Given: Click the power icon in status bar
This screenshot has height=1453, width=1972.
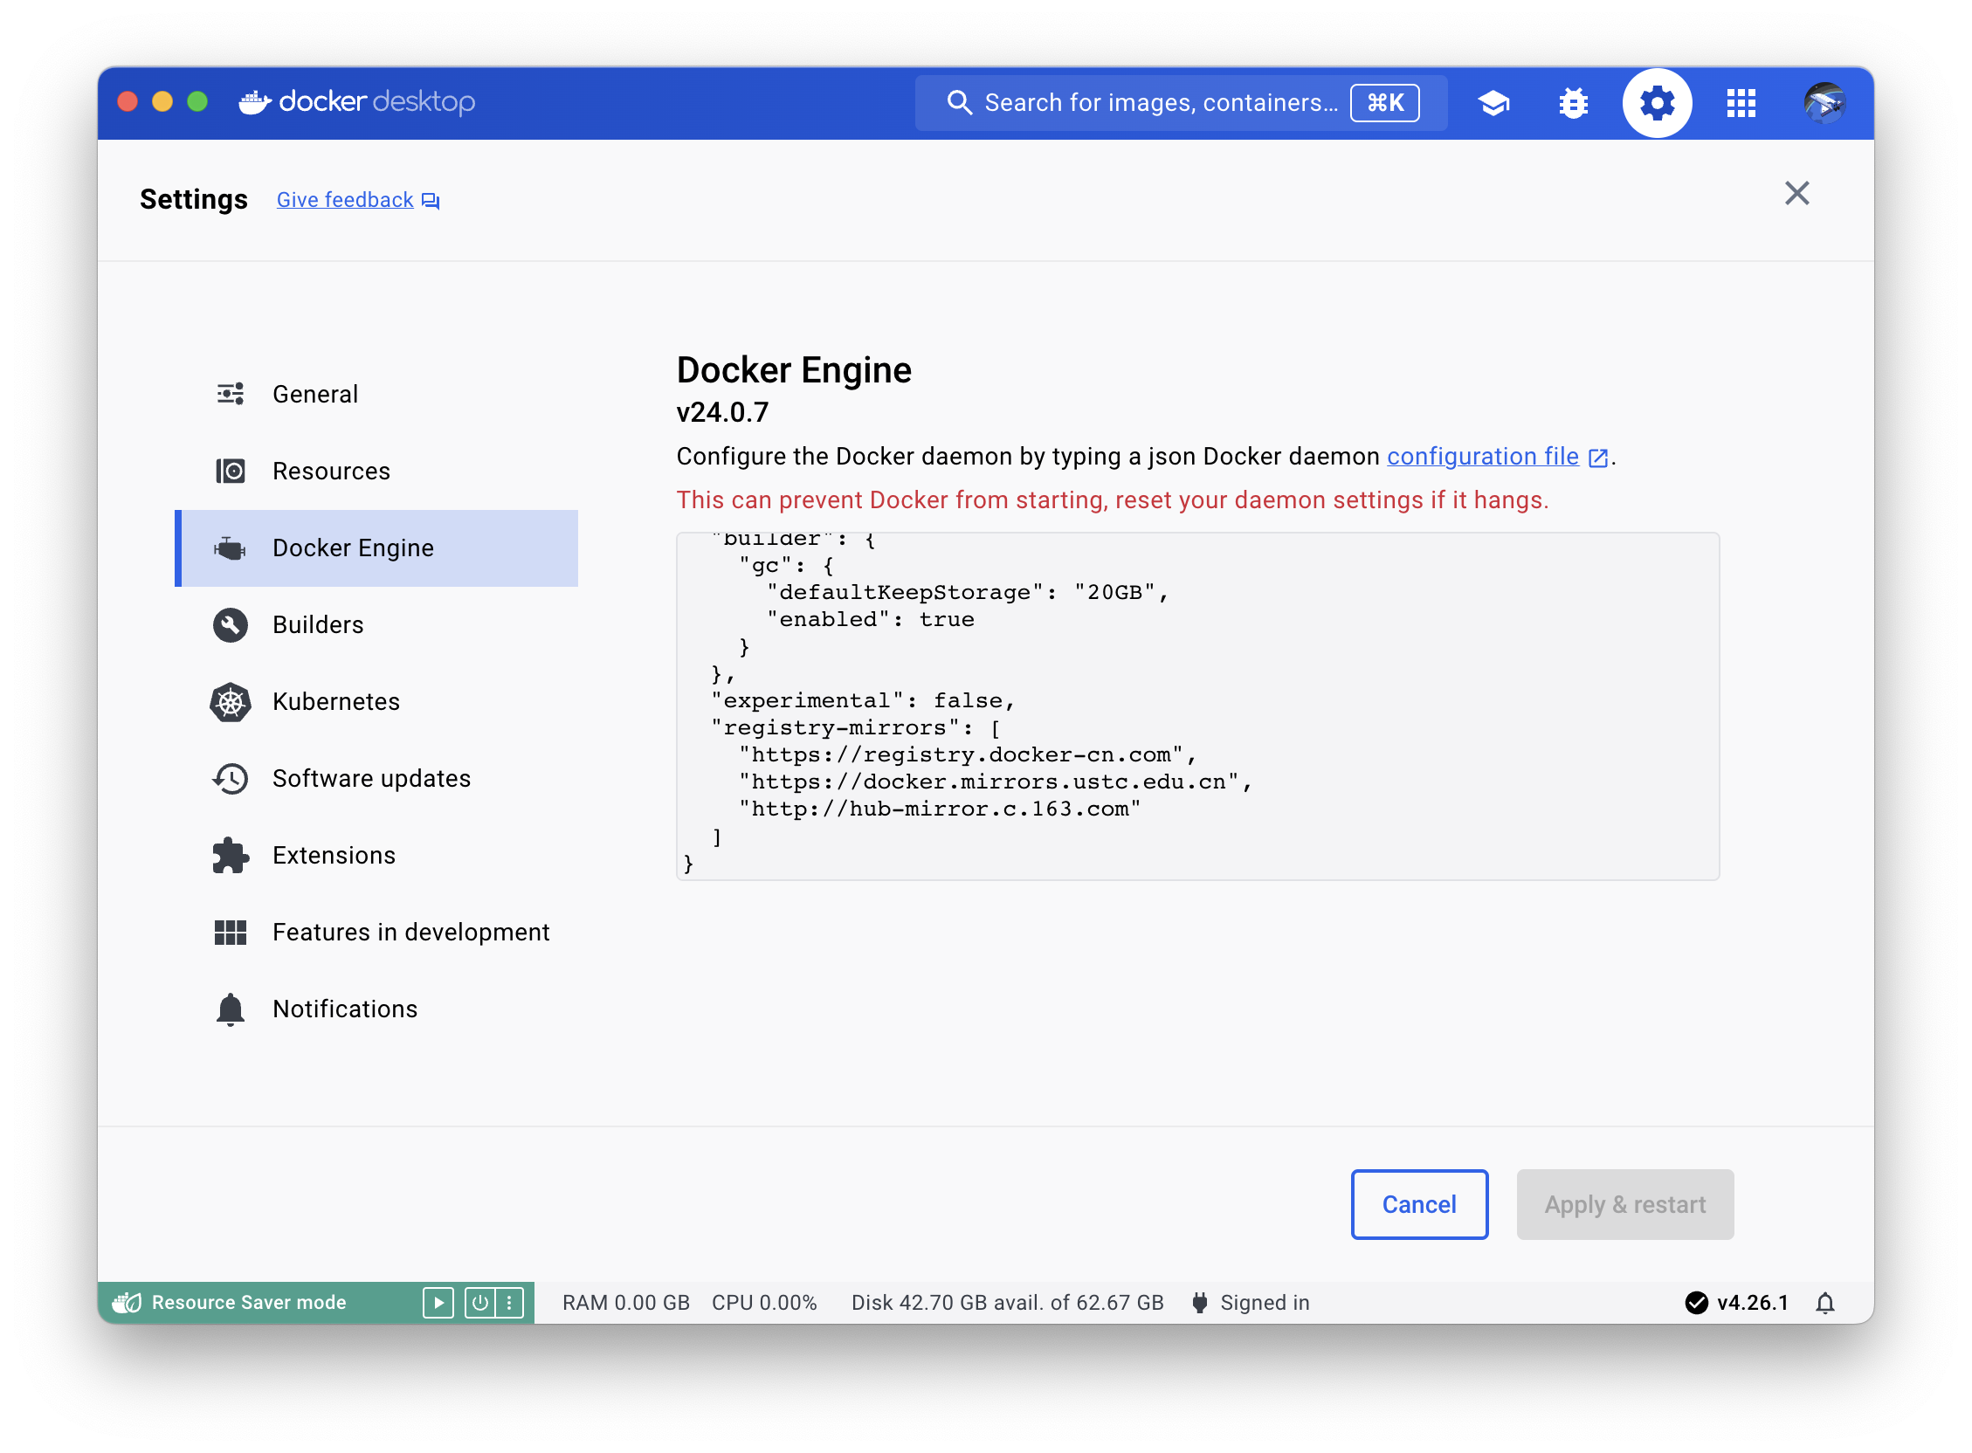Looking at the screenshot, I should tap(479, 1303).
